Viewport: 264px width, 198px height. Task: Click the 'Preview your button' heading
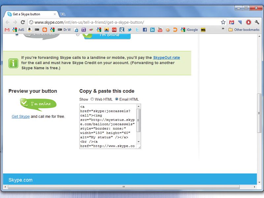[x=33, y=91]
